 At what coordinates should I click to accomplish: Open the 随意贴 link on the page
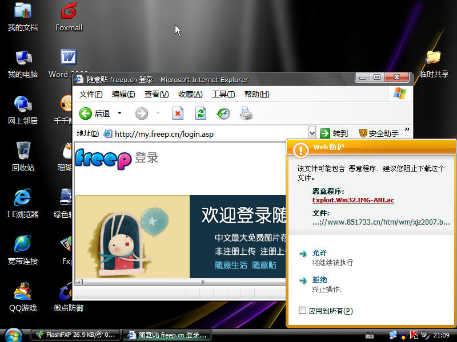[264, 265]
